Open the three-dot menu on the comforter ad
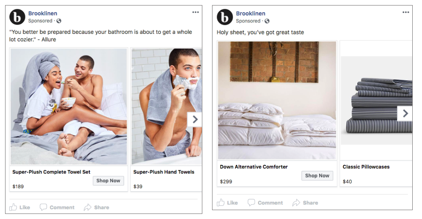Image resolution: width=422 pixels, height=219 pixels. pos(405,12)
